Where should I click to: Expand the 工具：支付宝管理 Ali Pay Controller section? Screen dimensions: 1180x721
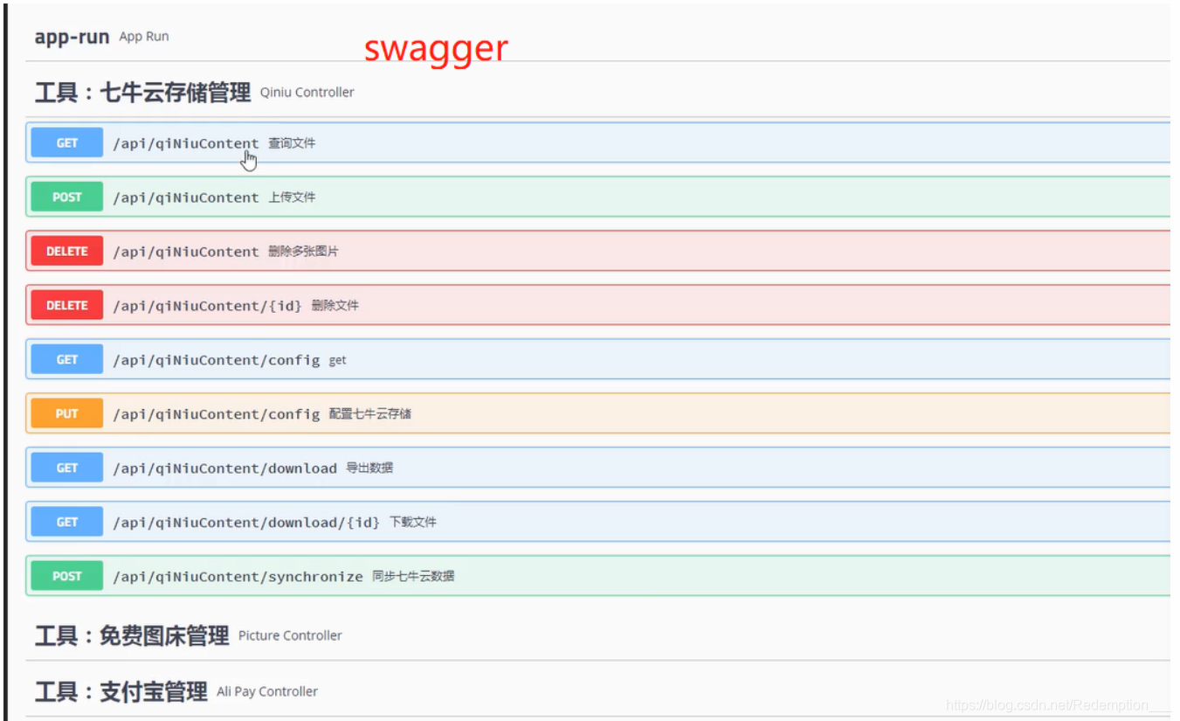[x=598, y=691]
